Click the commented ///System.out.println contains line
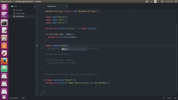The height and width of the screenshot is (100, 178). 71,74
